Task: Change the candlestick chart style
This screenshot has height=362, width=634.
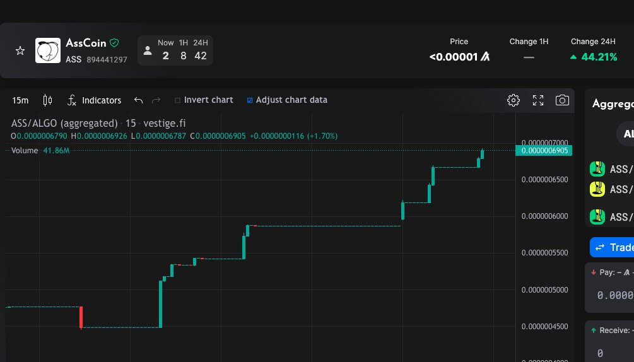Action: point(48,100)
